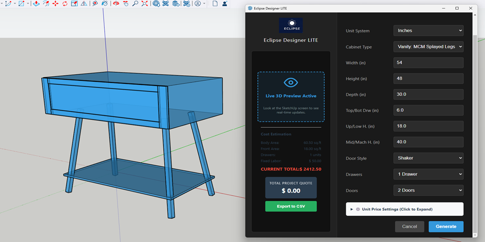Select the Paint Bucket tool

click(x=105, y=4)
